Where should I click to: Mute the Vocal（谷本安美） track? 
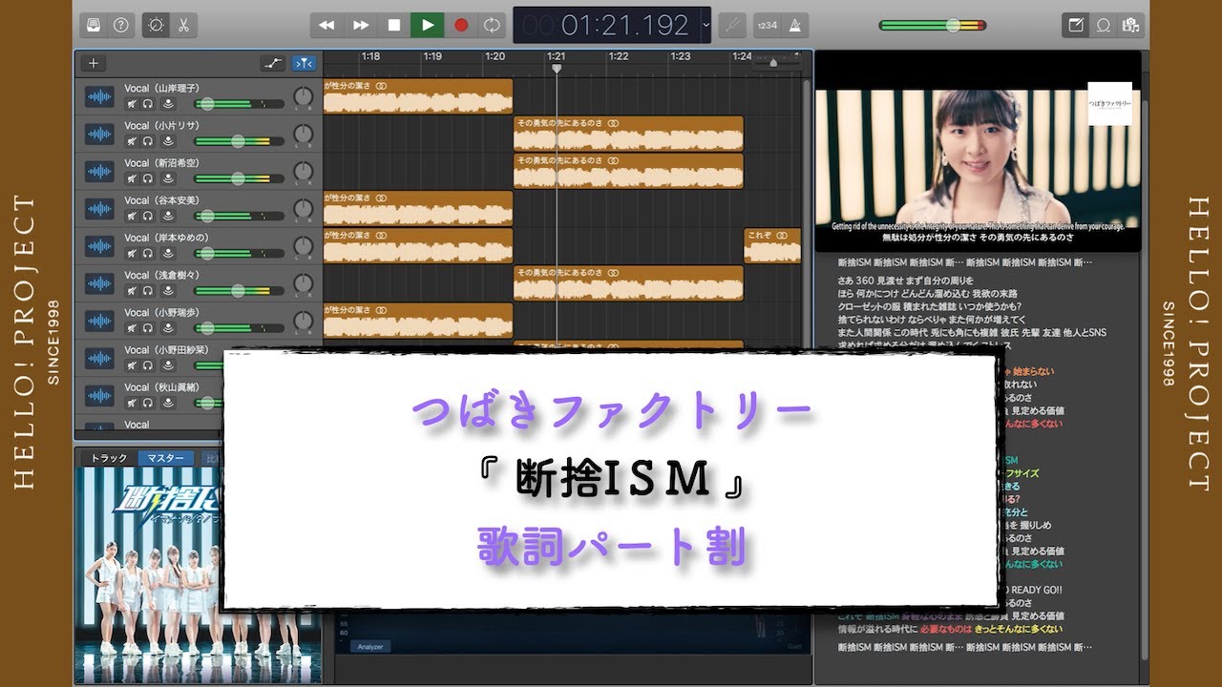[132, 216]
